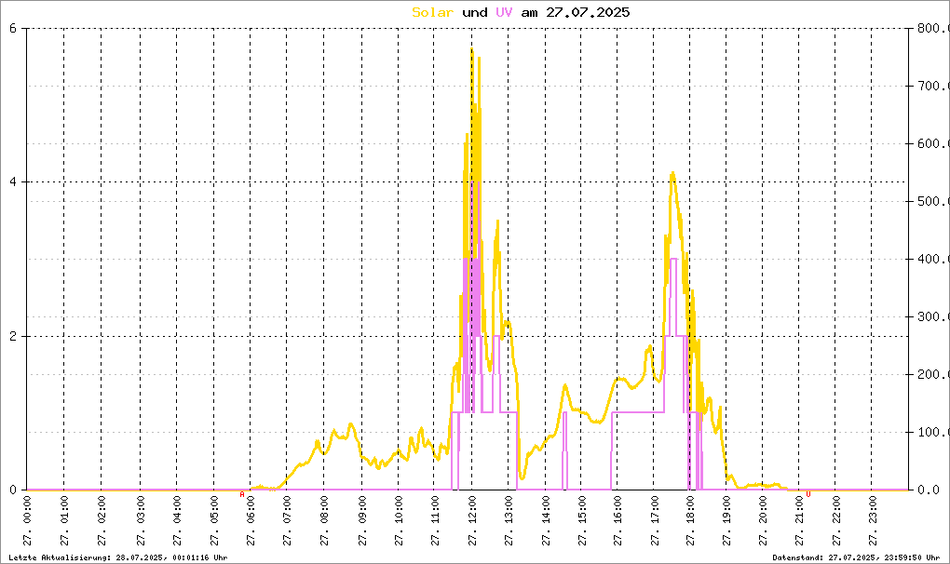Click the magenta 'UV' title word
Viewport: 950px width, 564px height.
504,12
